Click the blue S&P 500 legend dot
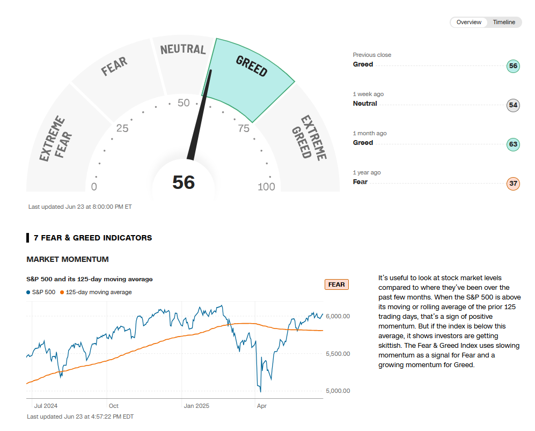This screenshot has height=431, width=535. click(28, 292)
